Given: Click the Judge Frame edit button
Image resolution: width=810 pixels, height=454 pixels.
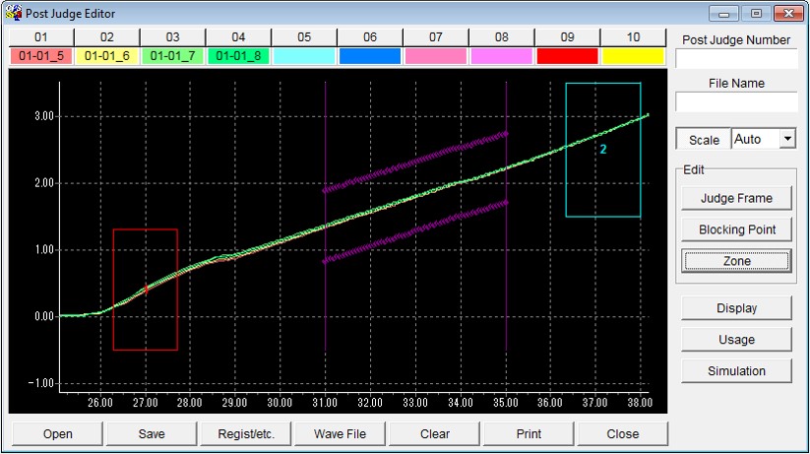Looking at the screenshot, I should tap(736, 198).
